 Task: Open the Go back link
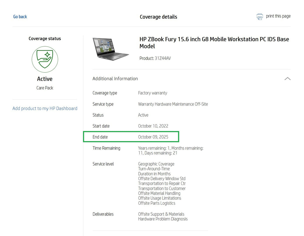20,17
